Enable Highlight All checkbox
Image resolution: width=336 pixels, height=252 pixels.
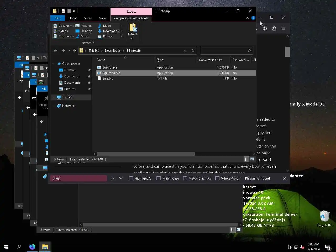[x=131, y=178]
